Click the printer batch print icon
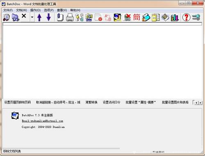This screenshot has height=156, width=205. (70, 18)
